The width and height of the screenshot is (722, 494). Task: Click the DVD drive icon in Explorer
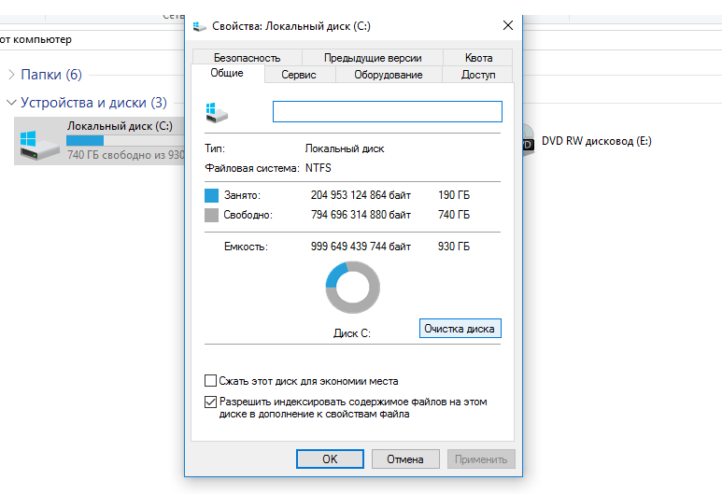528,141
